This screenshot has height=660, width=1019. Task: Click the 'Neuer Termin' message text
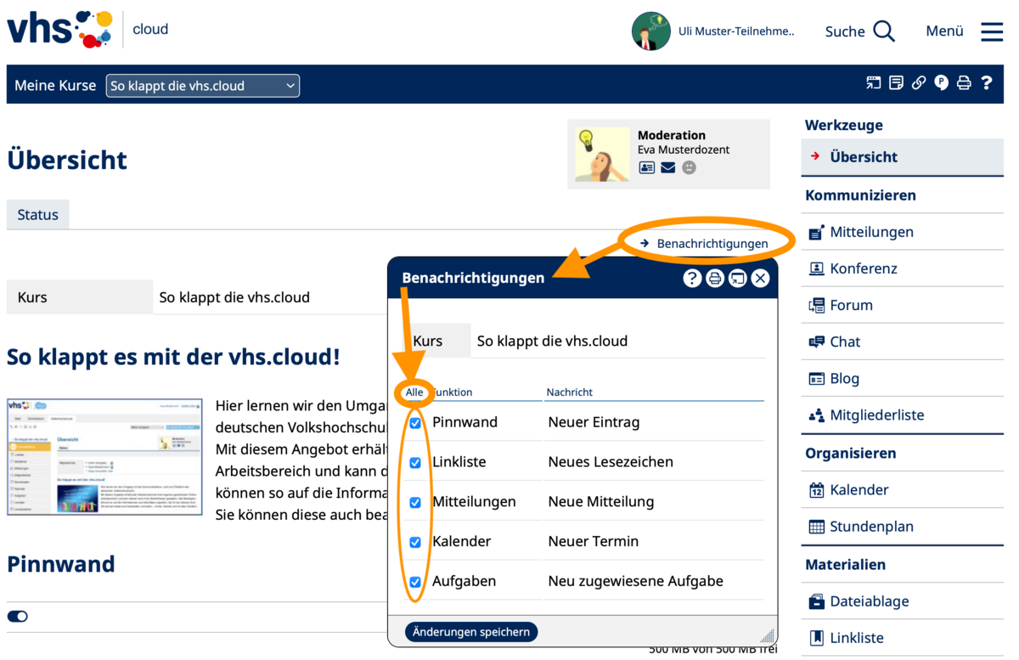tap(594, 541)
